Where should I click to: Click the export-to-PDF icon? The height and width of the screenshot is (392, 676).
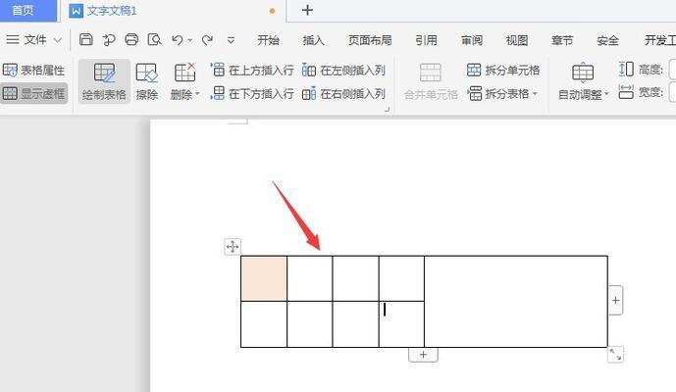coord(109,40)
